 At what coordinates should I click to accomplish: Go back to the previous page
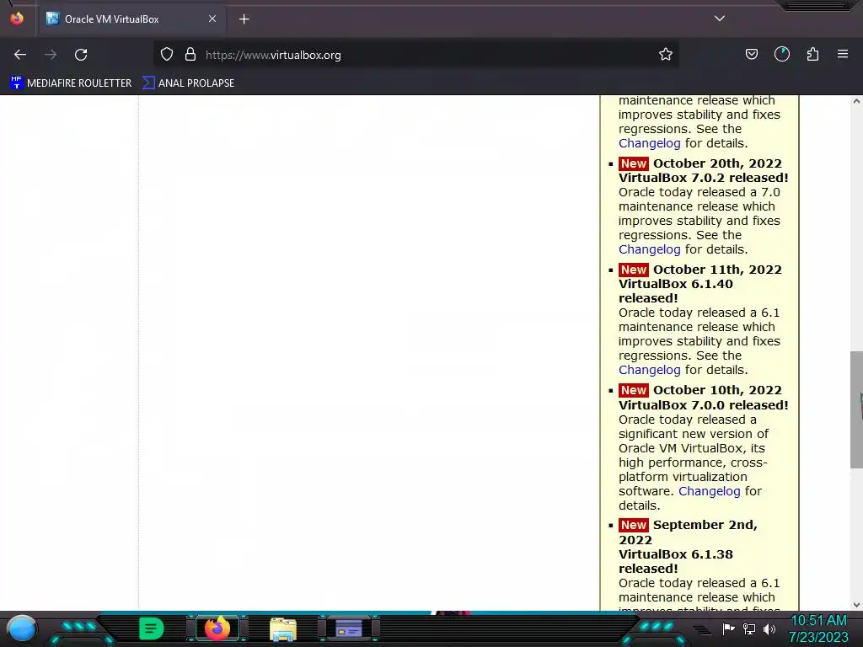[x=20, y=55]
